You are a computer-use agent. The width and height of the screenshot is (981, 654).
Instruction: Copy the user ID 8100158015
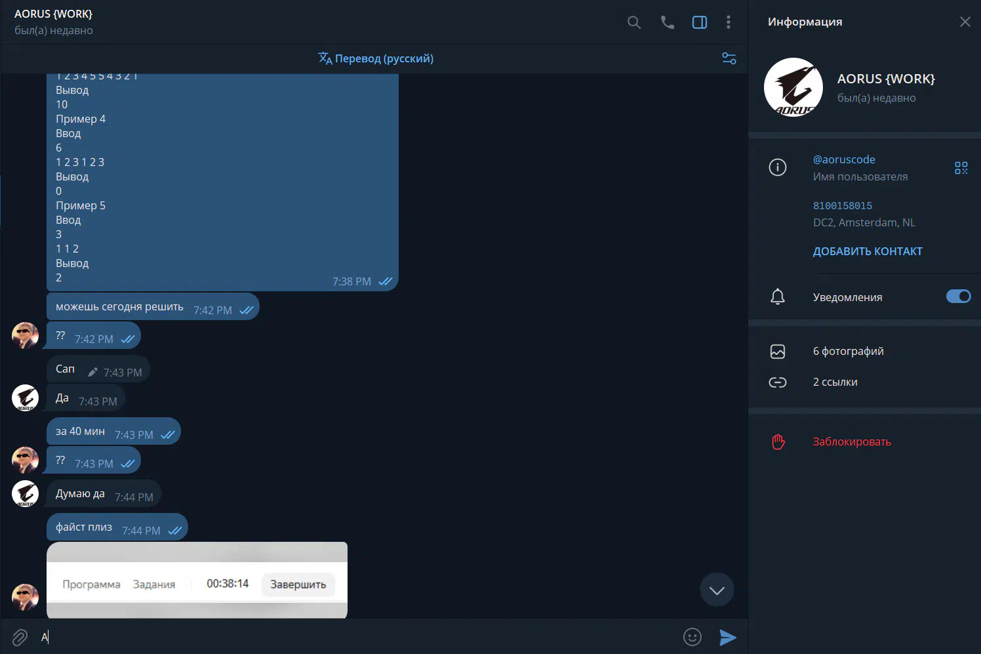843,205
